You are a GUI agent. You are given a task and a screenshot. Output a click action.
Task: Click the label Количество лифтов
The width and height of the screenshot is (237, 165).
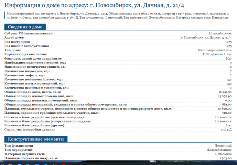tap(25, 75)
